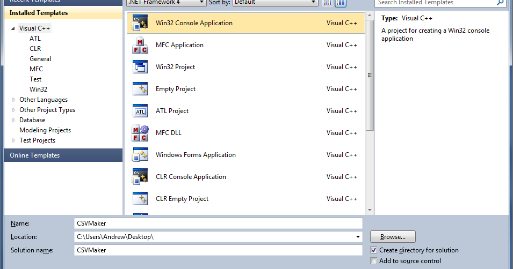Select General under Visual C++
Screen dimensions: 513x269
(x=40, y=59)
